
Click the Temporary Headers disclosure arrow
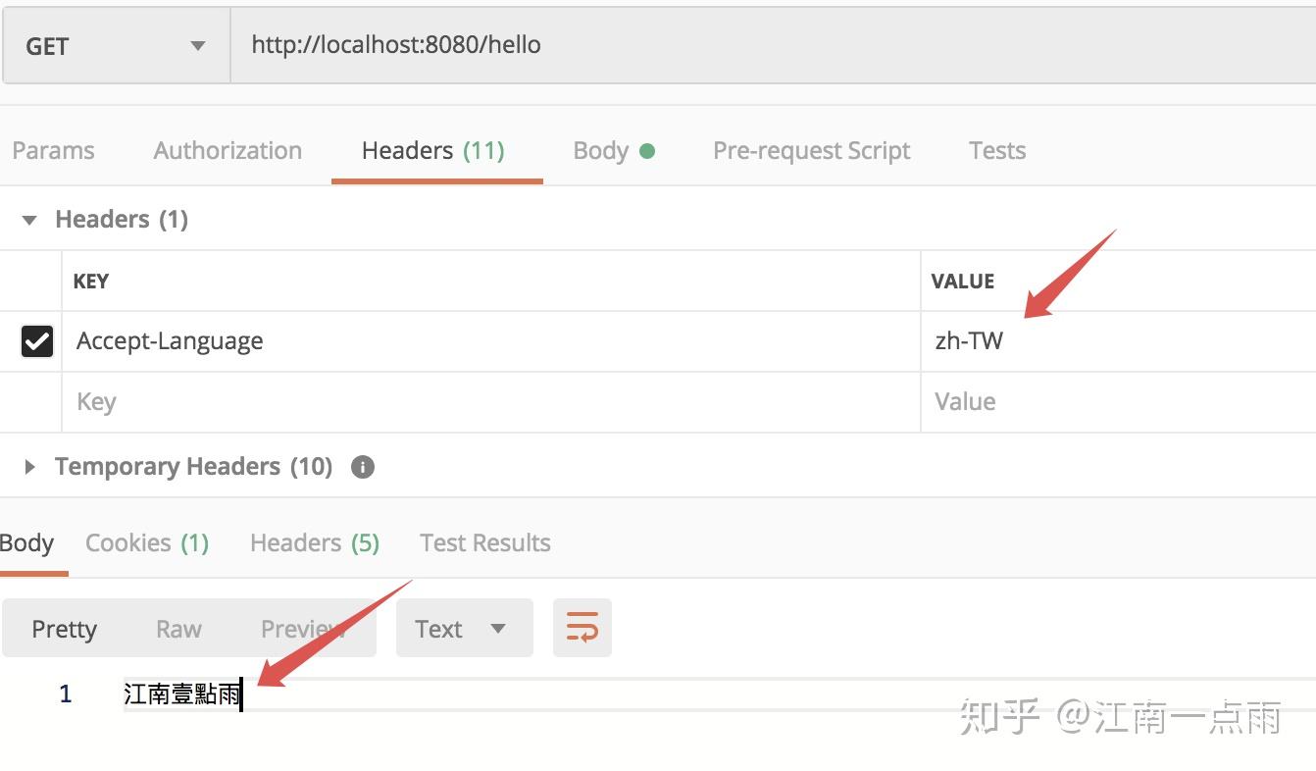pyautogui.click(x=28, y=467)
